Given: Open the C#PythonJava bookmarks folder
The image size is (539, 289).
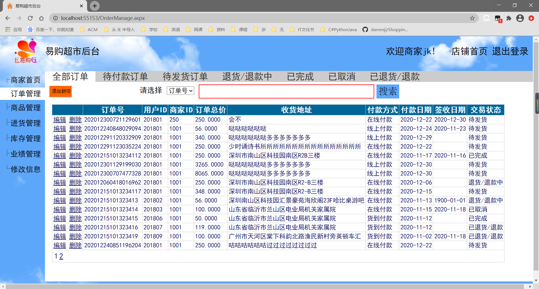Looking at the screenshot, I should (x=339, y=29).
